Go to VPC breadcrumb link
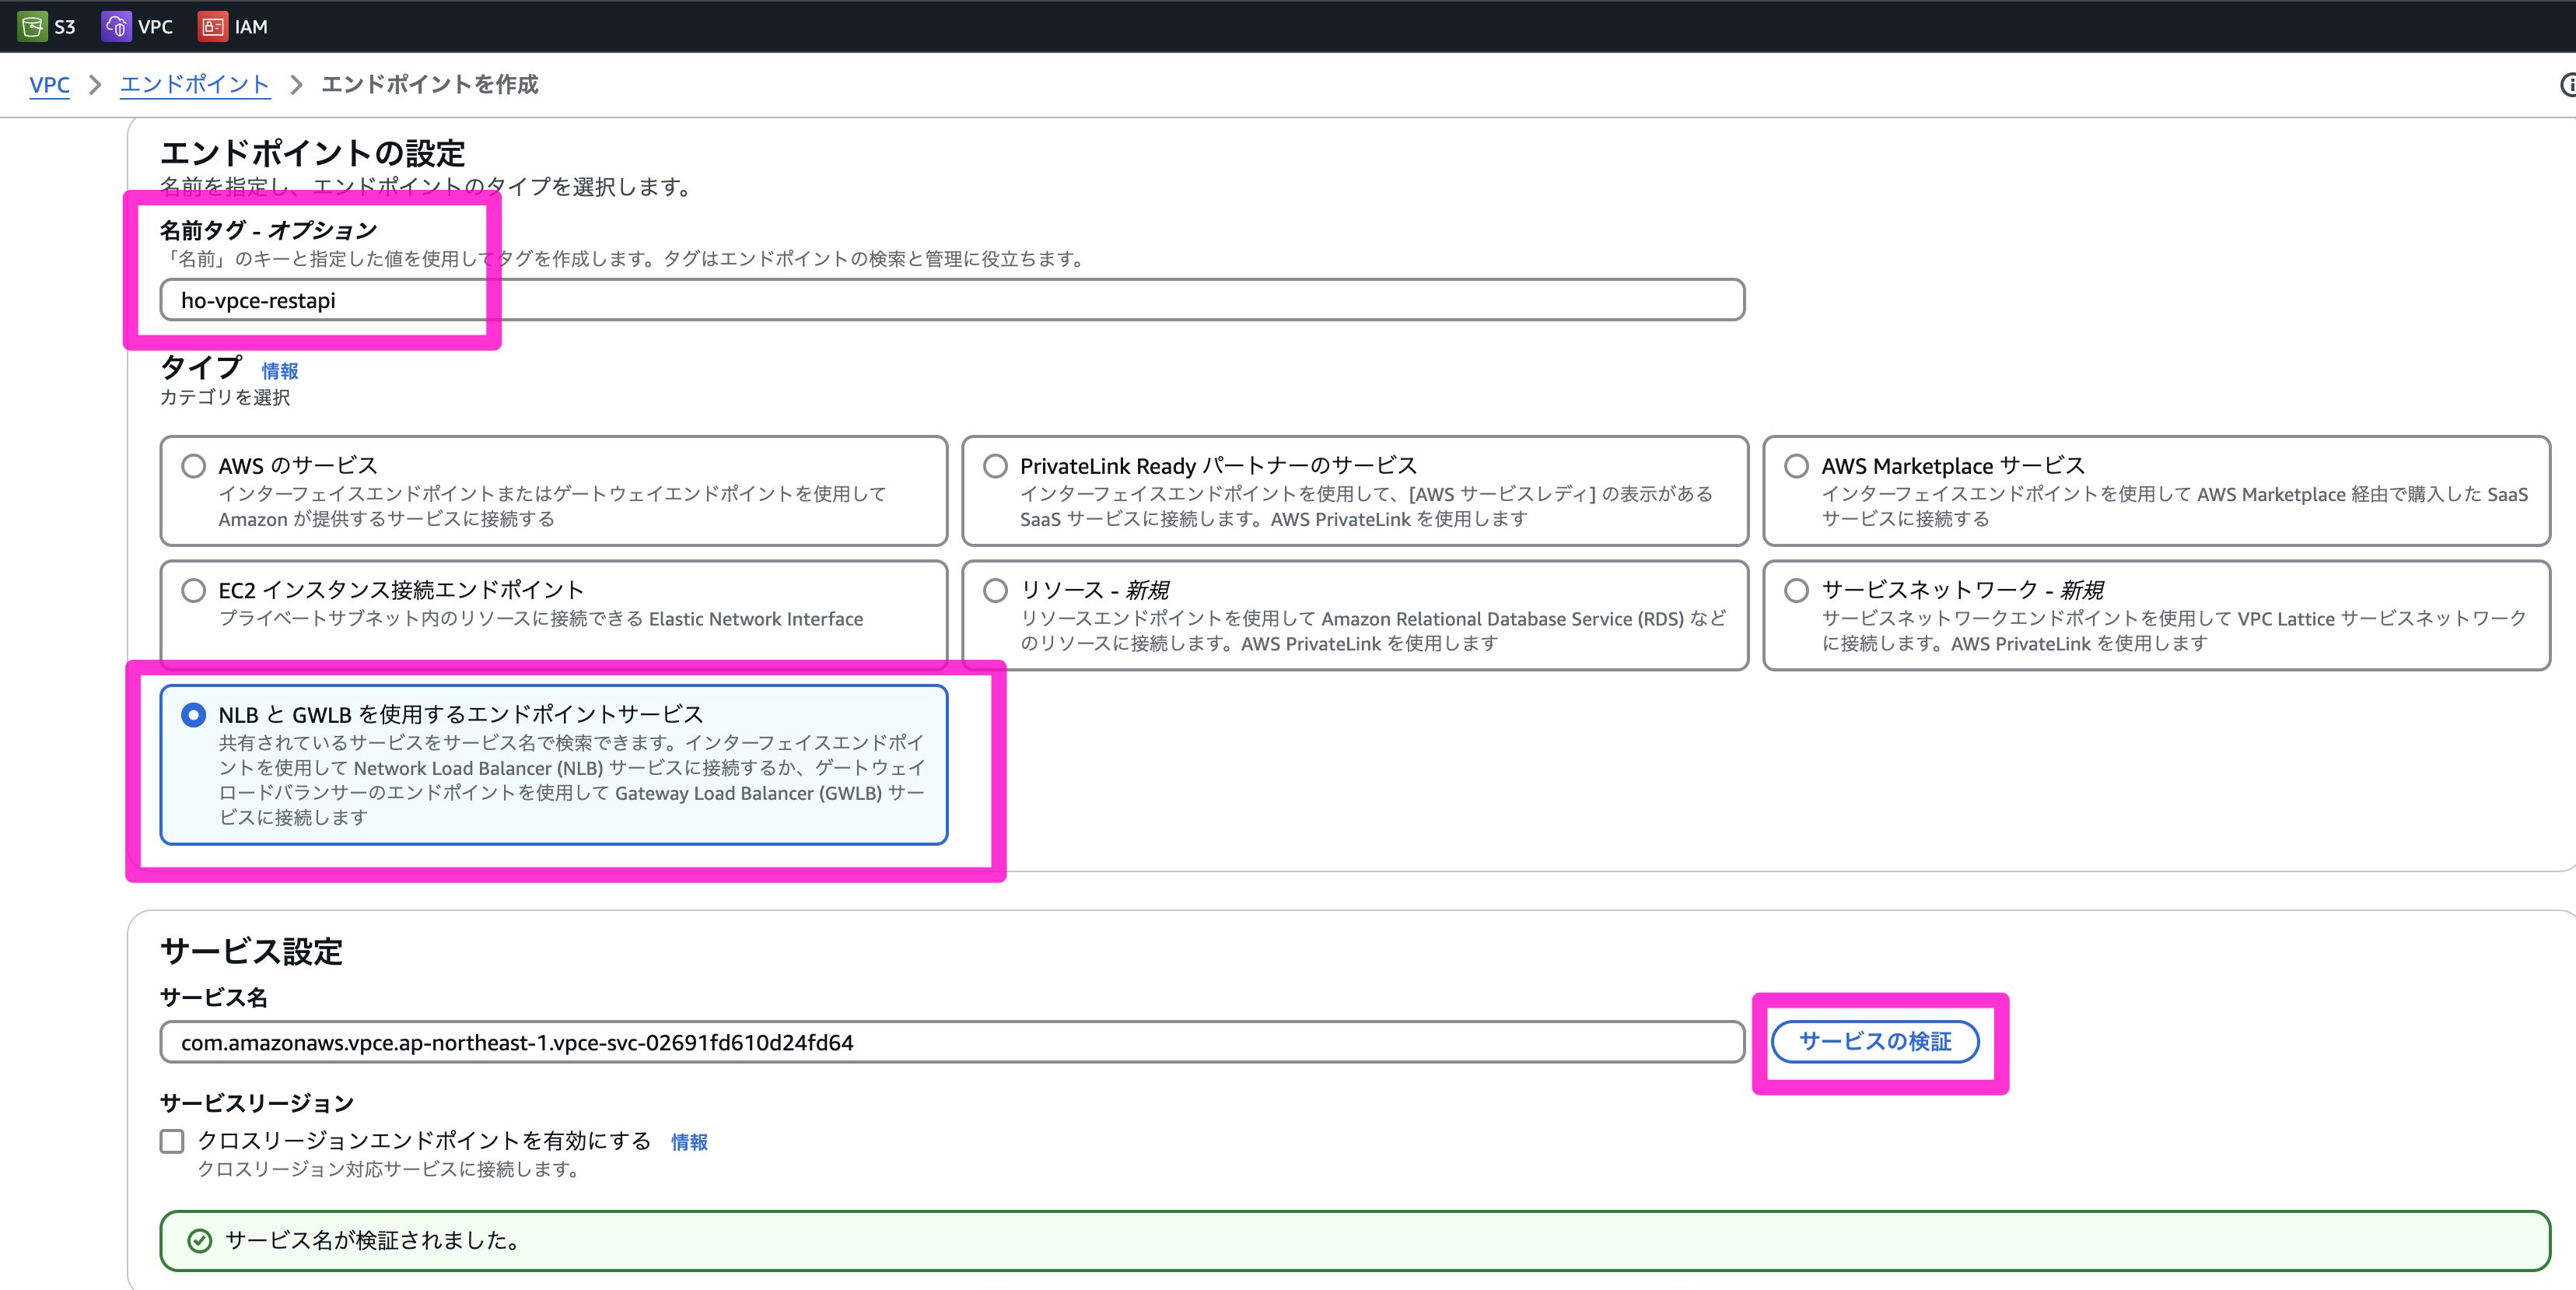The height and width of the screenshot is (1290, 2576). pos(49,85)
